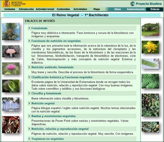Click the large tree landscape thumbnail
This screenshot has width=164, height=142.
tap(150, 29)
